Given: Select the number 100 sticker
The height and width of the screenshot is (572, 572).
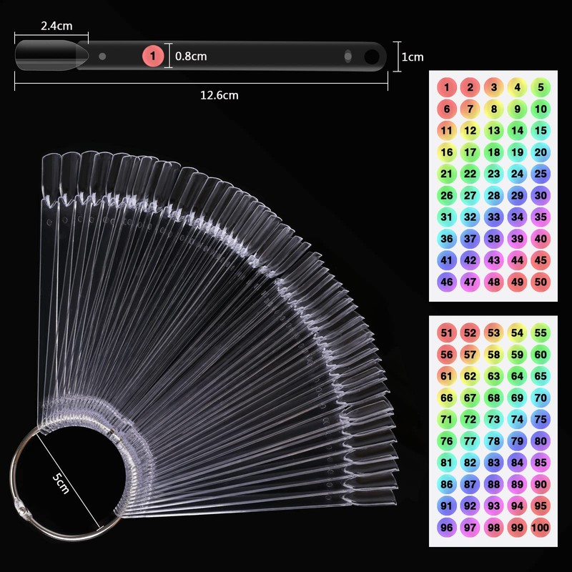Looking at the screenshot, I should 540,527.
